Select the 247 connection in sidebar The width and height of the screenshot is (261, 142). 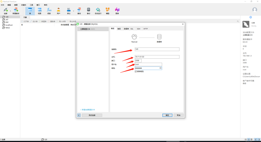point(10,20)
